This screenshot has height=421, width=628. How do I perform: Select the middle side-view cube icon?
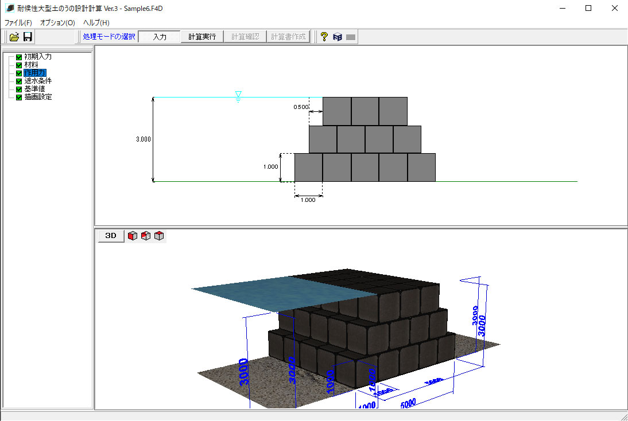[x=146, y=236]
